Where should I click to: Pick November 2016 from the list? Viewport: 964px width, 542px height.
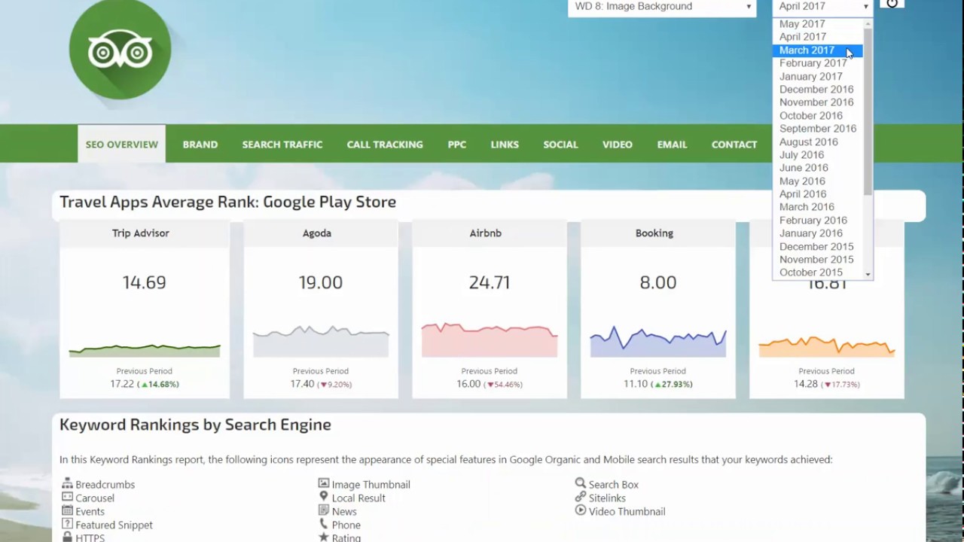point(819,102)
